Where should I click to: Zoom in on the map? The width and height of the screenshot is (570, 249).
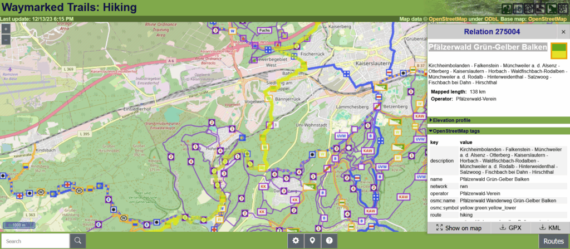click(6, 28)
